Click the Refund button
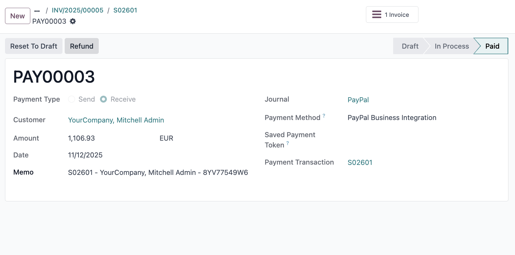The height and width of the screenshot is (255, 515). point(82,46)
